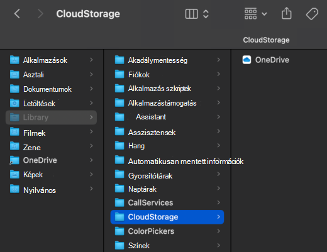Select the Alkalmazások folder icon
This screenshot has height=252, width=327.
point(14,60)
